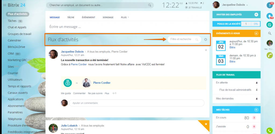Open En attente row in Flux de travail
275x134 pixels.
(236, 83)
